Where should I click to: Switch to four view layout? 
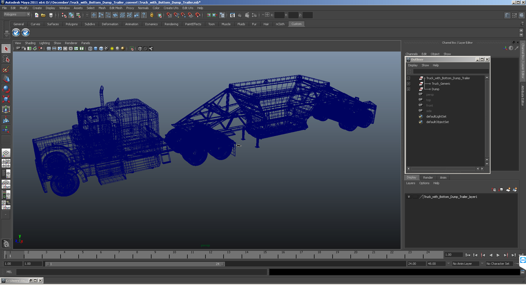(x=6, y=163)
